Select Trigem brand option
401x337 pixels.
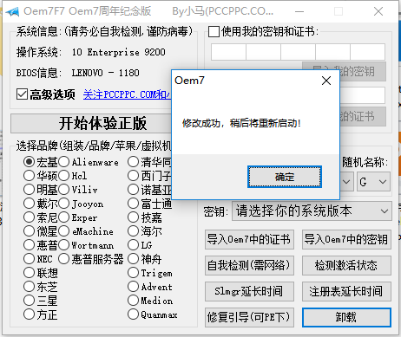coord(133,273)
